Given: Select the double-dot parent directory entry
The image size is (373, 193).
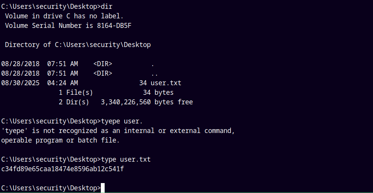Looking at the screenshot, I should pyautogui.click(x=154, y=73).
